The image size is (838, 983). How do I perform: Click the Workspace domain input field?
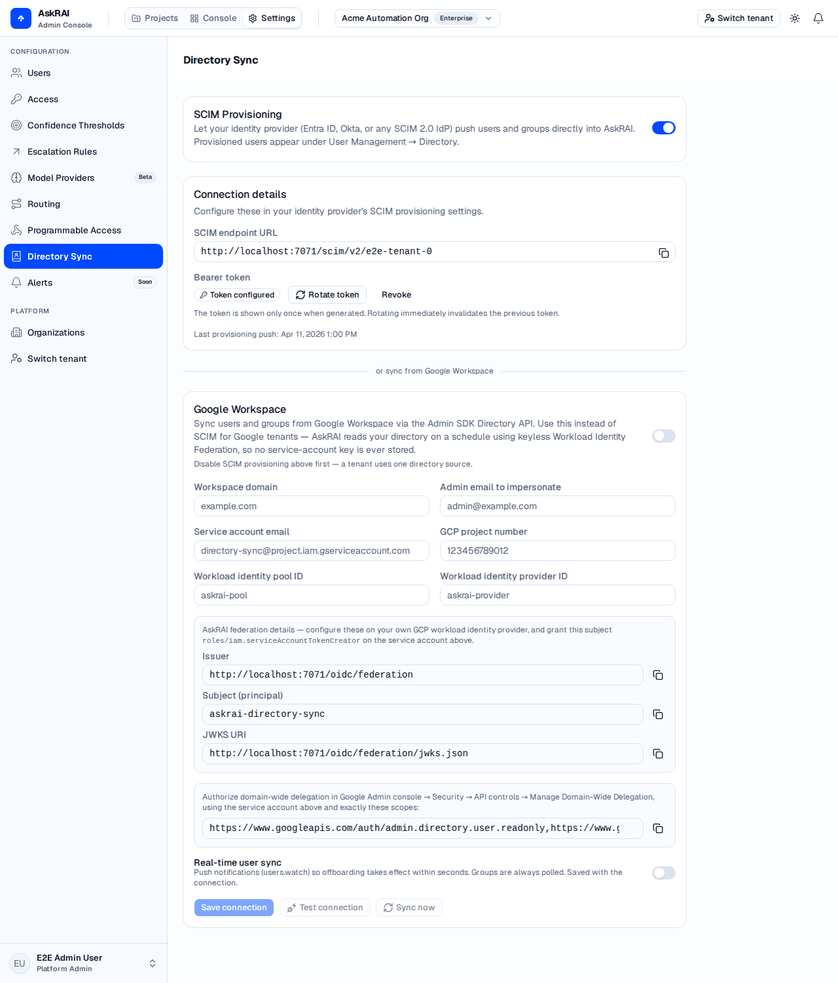coord(312,506)
